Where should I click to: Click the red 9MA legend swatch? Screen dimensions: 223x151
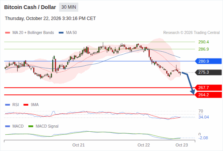pos(26,105)
